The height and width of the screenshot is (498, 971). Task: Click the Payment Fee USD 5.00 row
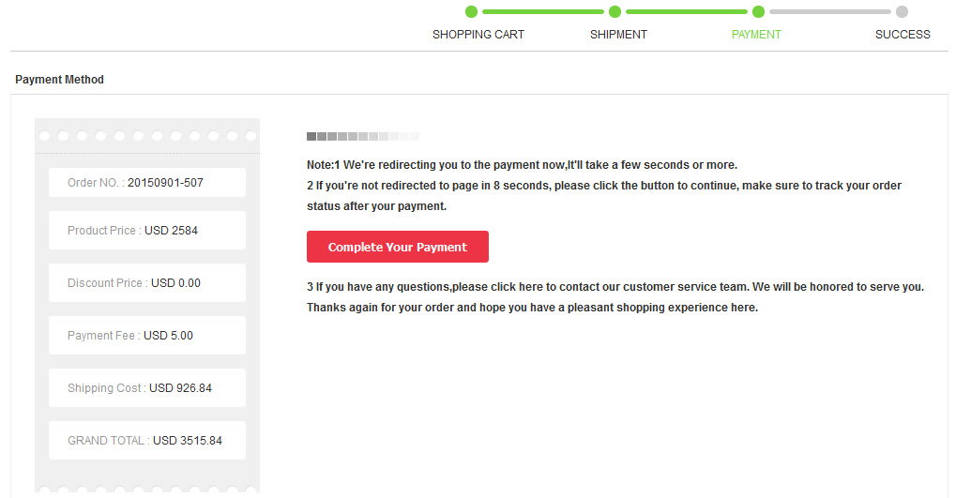tap(147, 336)
